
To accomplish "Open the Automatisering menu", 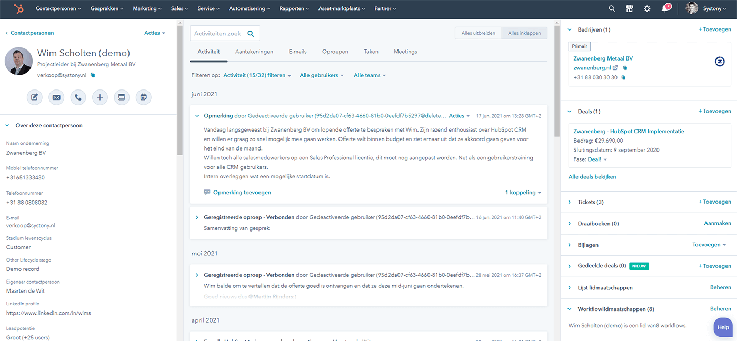I will [250, 9].
